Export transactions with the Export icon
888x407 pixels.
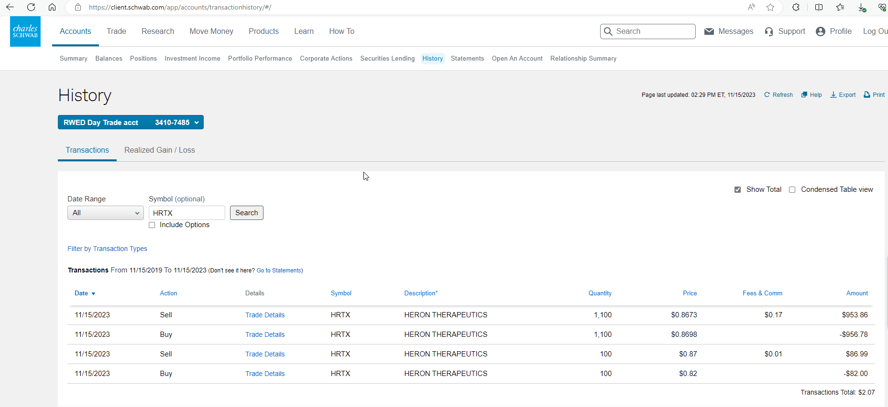tap(833, 95)
